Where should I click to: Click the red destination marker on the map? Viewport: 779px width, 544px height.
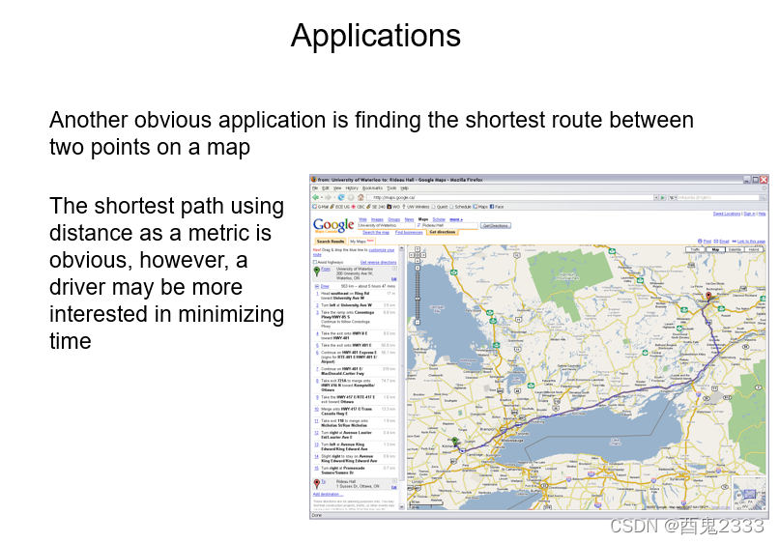point(708,297)
